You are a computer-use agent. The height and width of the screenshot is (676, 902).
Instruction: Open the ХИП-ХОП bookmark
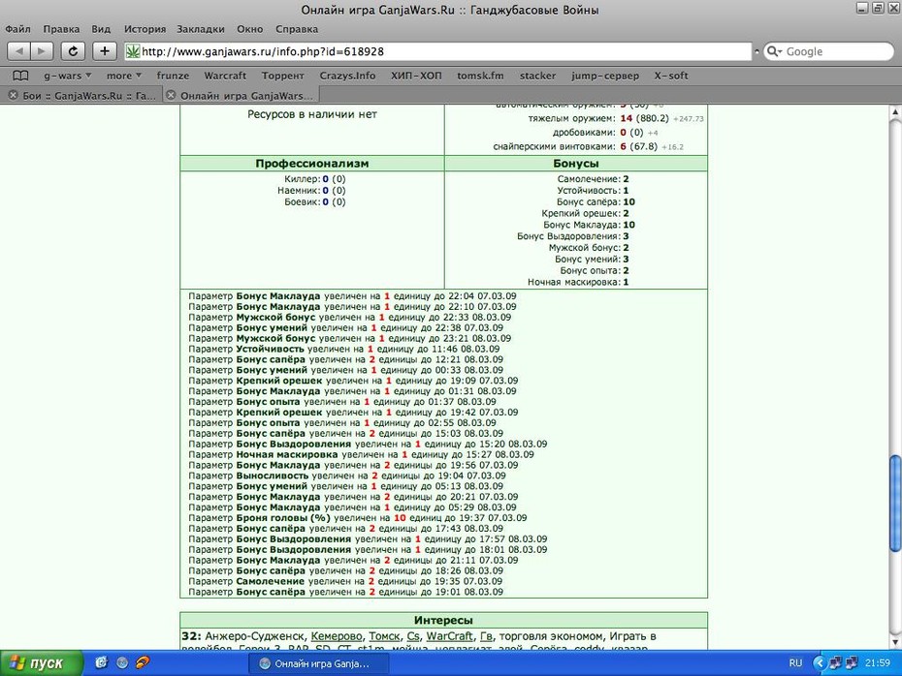click(416, 76)
